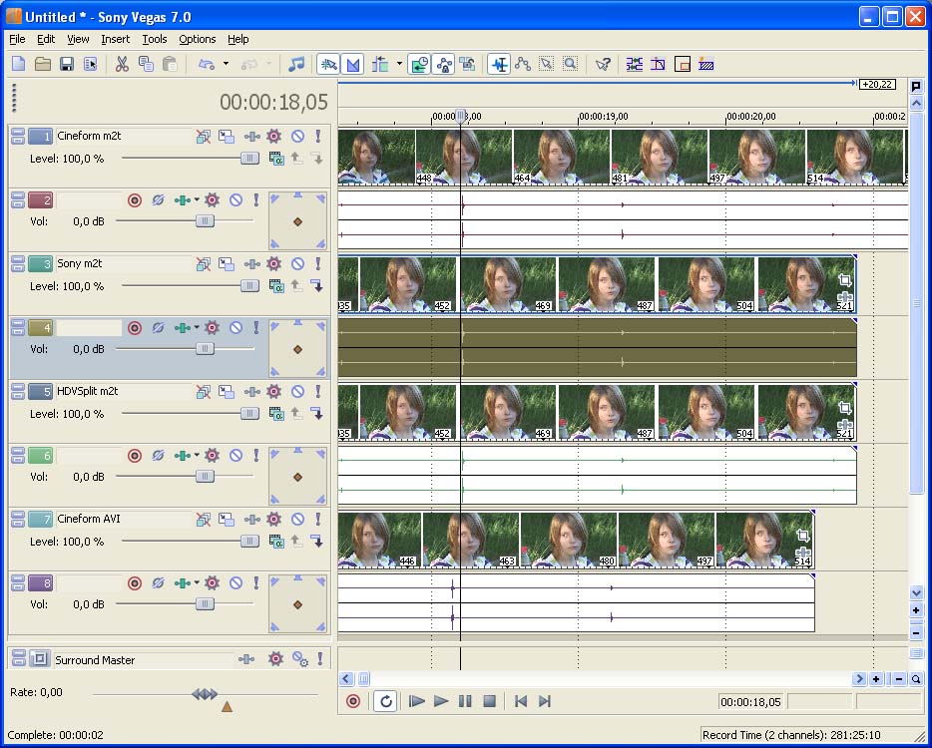The image size is (932, 748).
Task: Open the File menu
Action: tap(17, 39)
